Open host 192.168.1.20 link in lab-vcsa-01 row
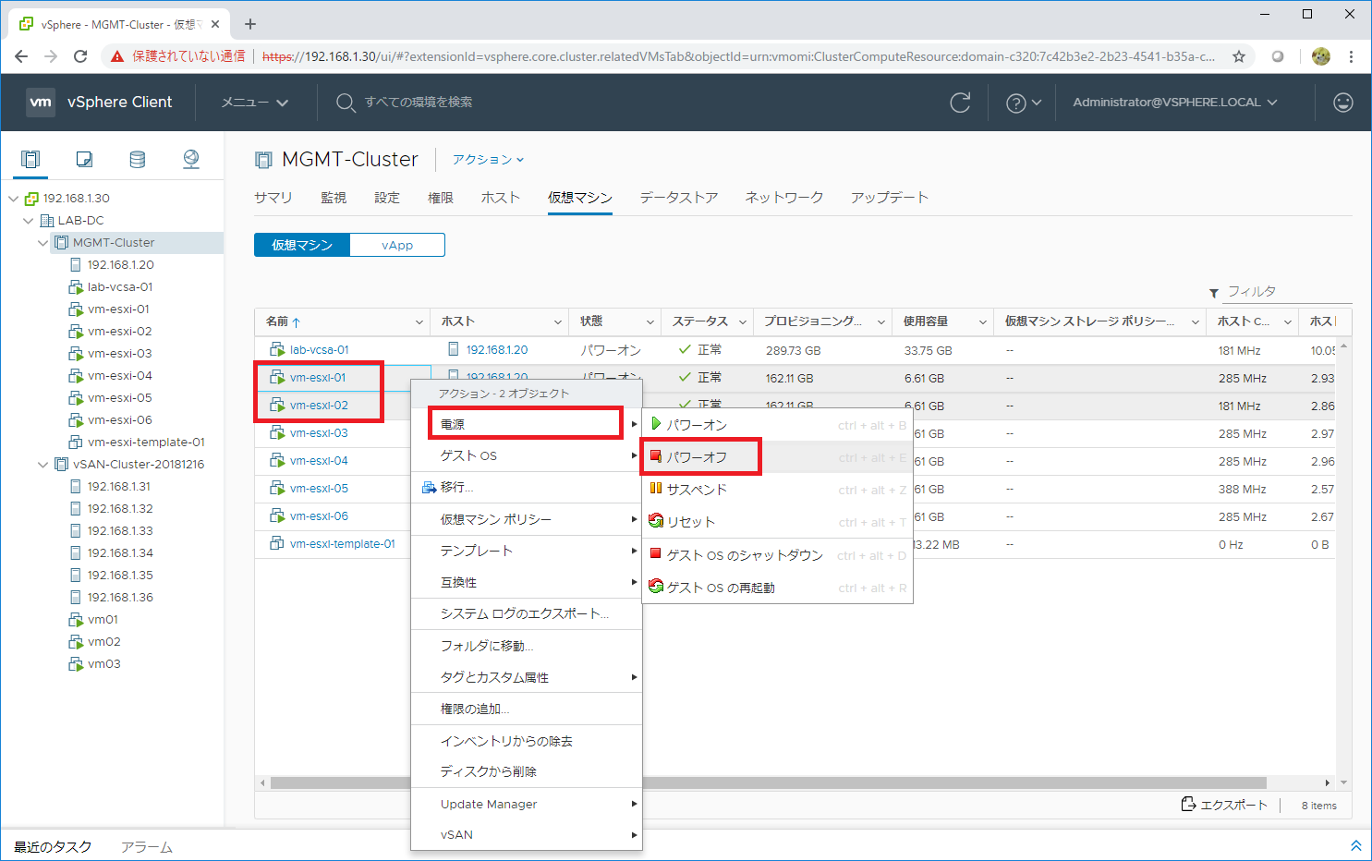The height and width of the screenshot is (861, 1372). click(x=497, y=350)
